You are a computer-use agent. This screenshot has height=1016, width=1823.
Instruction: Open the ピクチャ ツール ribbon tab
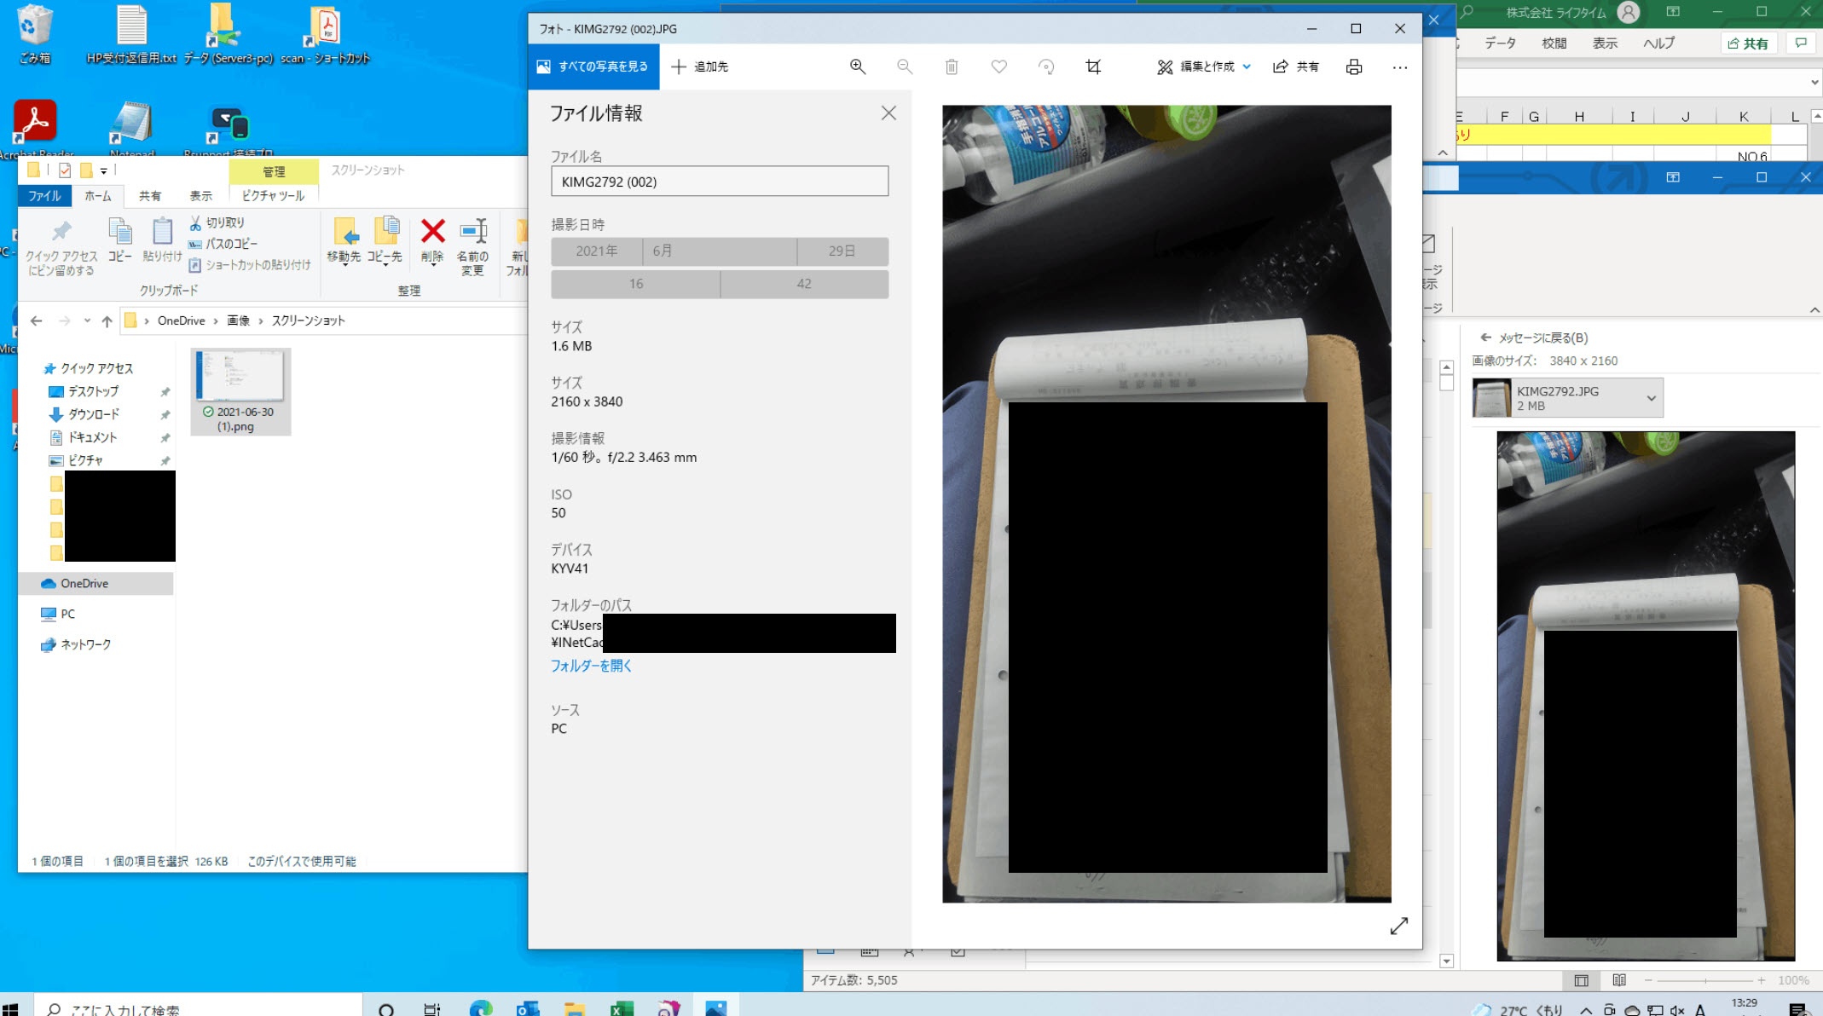273,196
